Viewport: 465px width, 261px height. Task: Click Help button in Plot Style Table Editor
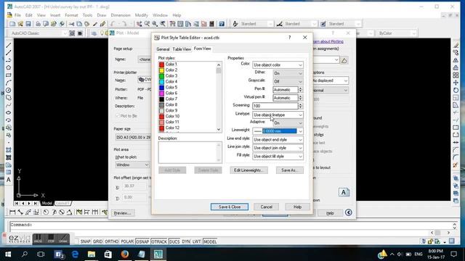(297, 207)
